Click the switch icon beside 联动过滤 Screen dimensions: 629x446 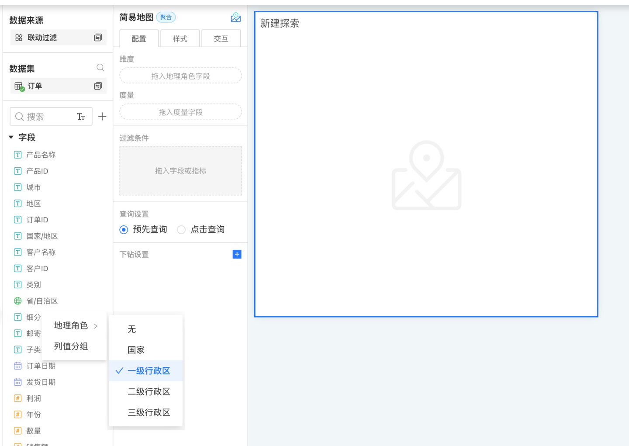[x=98, y=38]
